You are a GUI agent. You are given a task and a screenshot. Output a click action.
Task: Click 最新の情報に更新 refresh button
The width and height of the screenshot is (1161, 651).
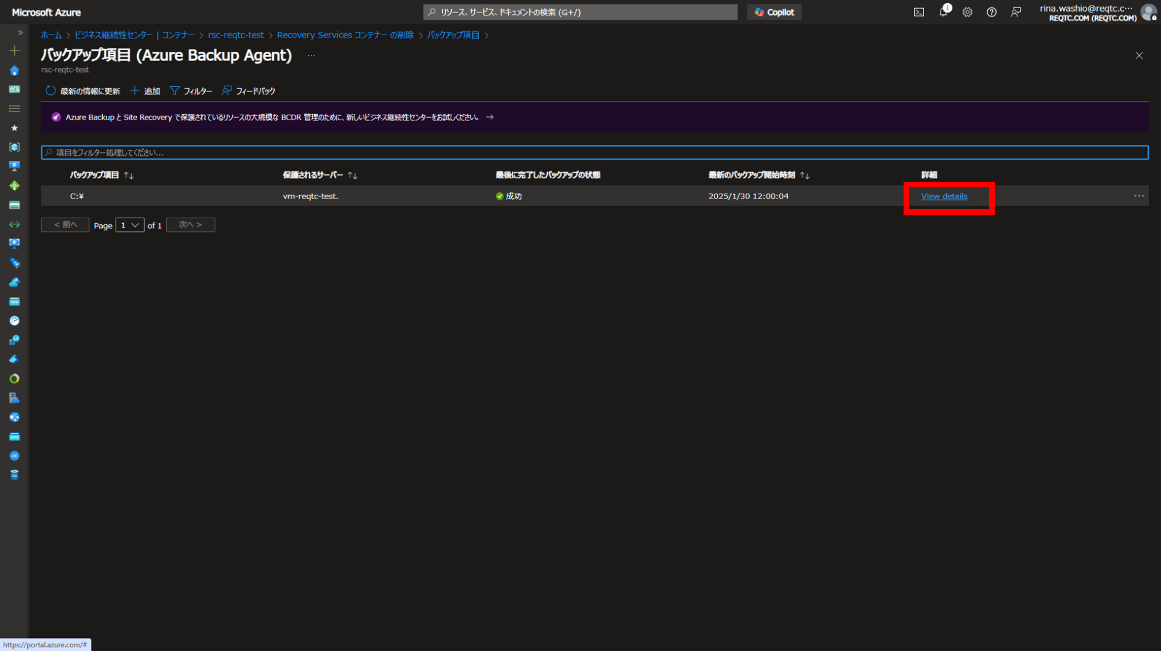(x=83, y=91)
